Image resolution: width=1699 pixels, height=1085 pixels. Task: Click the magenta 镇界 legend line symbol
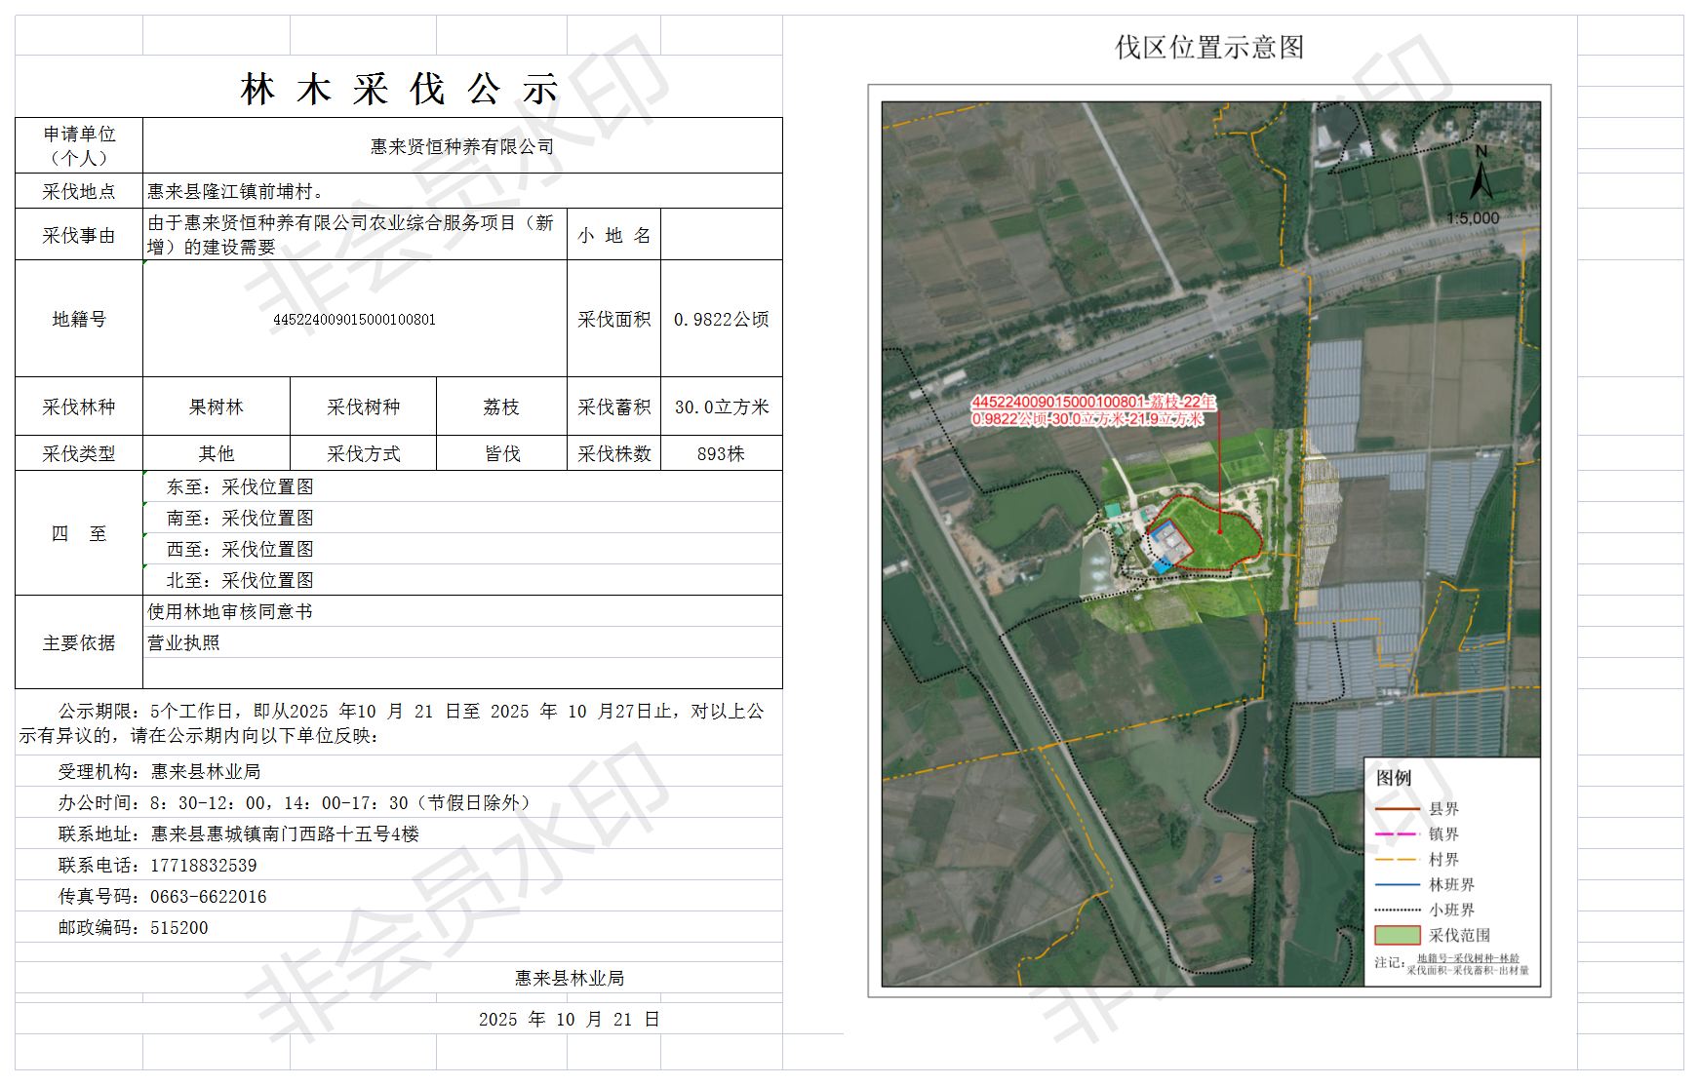(1397, 834)
